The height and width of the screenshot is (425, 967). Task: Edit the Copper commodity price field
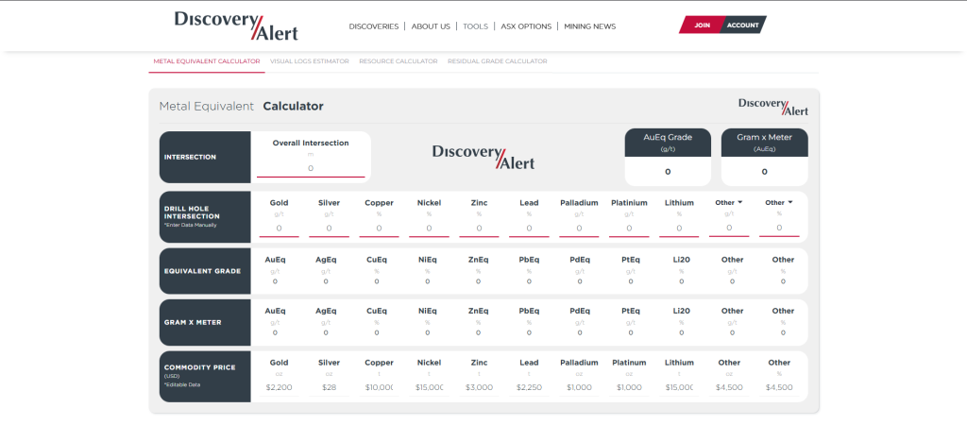pos(379,388)
